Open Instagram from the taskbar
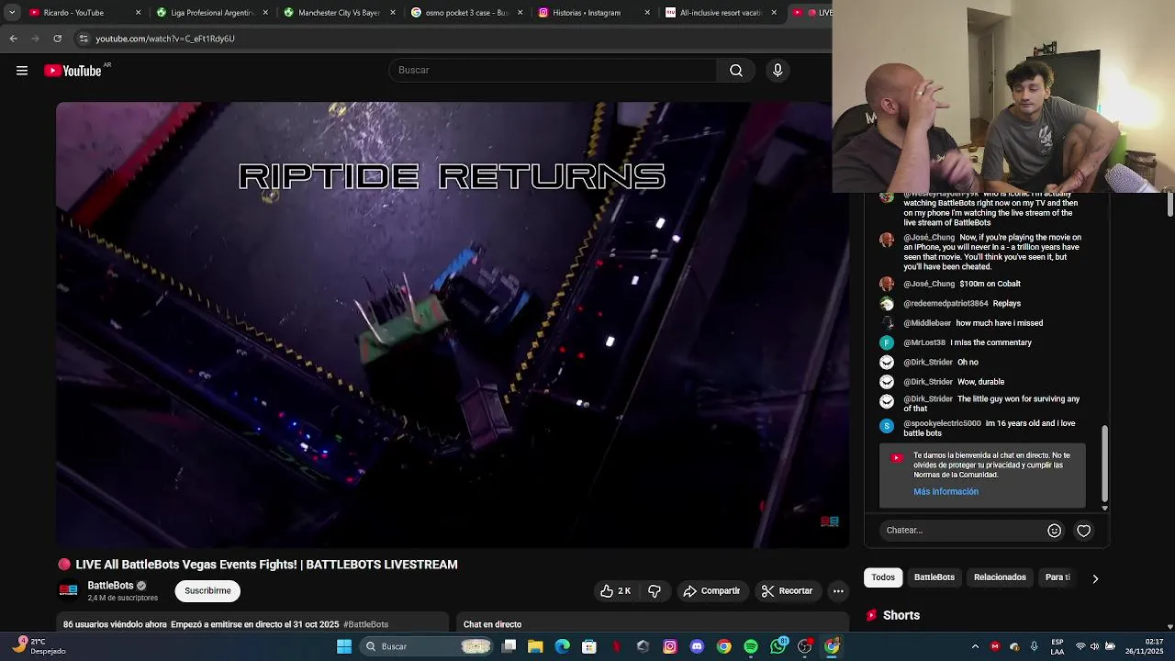Viewport: 1175px width, 661px height. pos(670,646)
